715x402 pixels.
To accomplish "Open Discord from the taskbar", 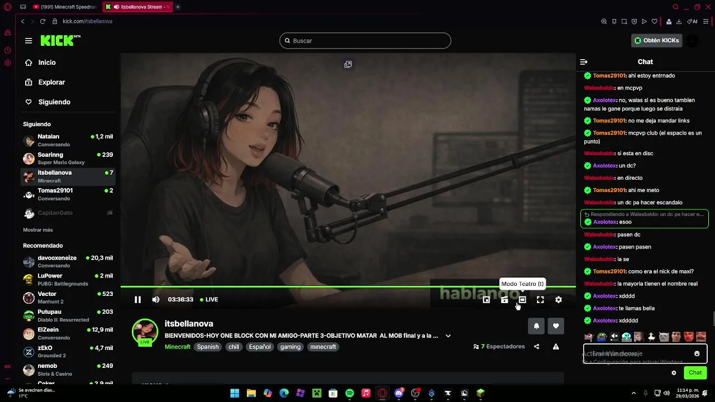I will pos(399,393).
